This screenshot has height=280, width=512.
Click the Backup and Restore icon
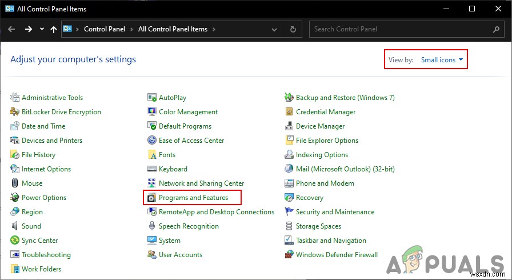pos(290,98)
